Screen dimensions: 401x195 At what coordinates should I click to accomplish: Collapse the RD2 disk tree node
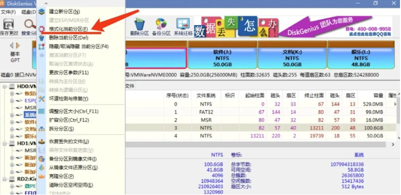click(x=4, y=179)
